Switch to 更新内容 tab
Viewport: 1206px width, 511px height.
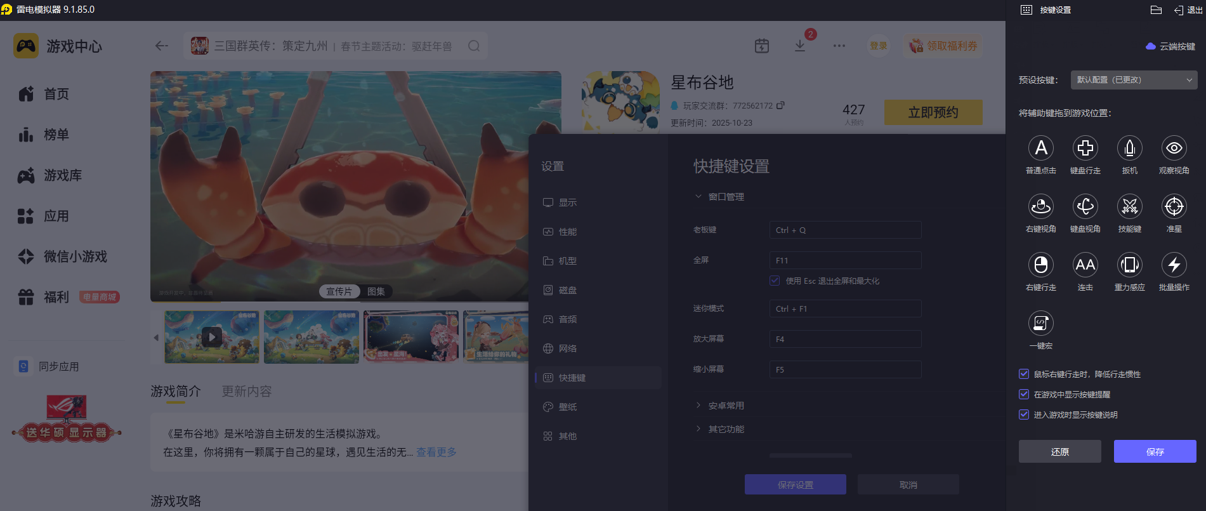coord(247,392)
